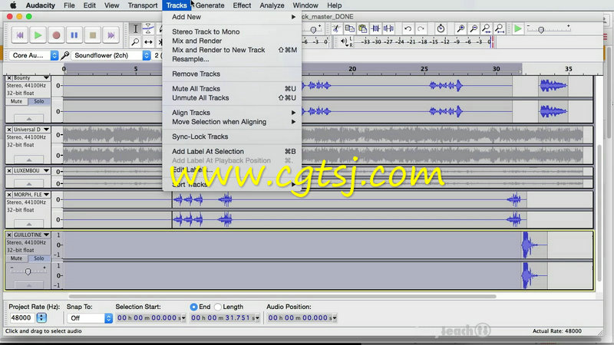
Task: Click the Sync-Lock clock icon
Action: pyautogui.click(x=441, y=28)
